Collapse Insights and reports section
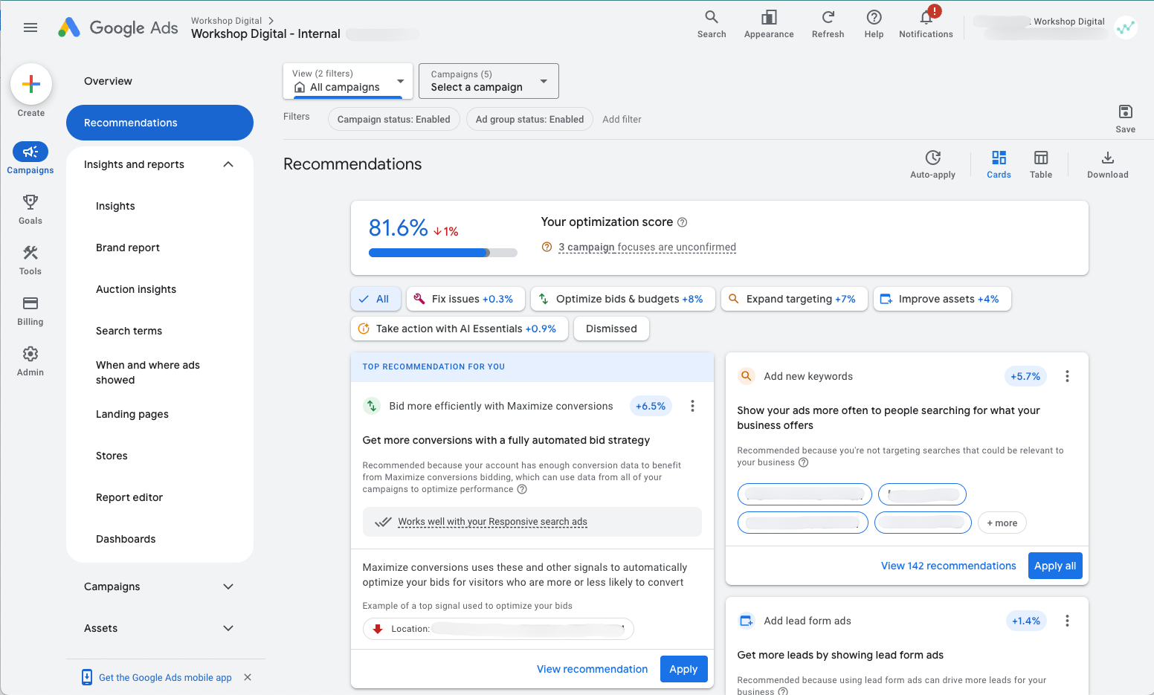Viewport: 1154px width, 695px height. click(x=228, y=164)
